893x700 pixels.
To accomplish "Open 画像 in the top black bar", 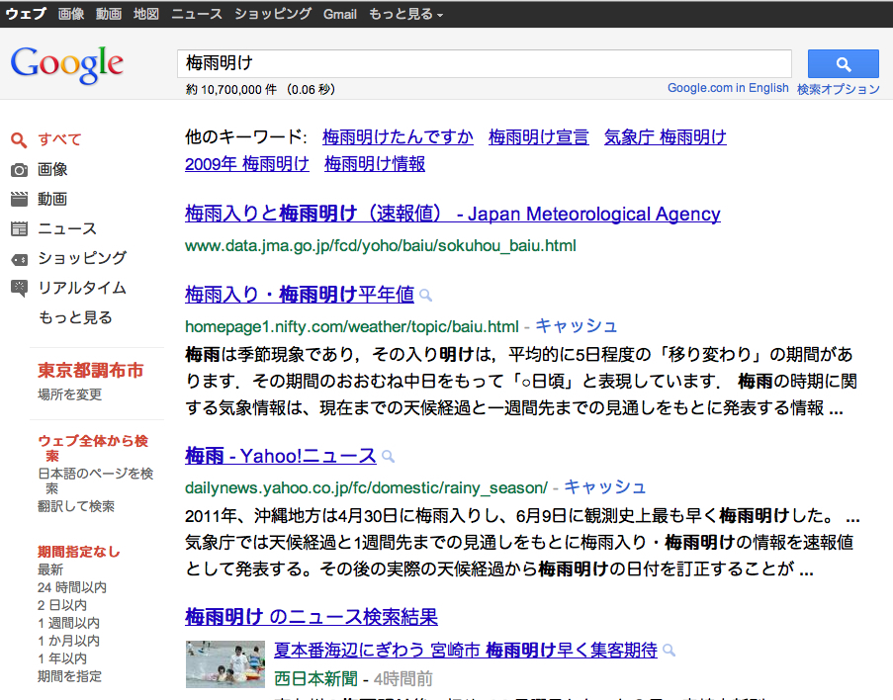I will pyautogui.click(x=71, y=14).
